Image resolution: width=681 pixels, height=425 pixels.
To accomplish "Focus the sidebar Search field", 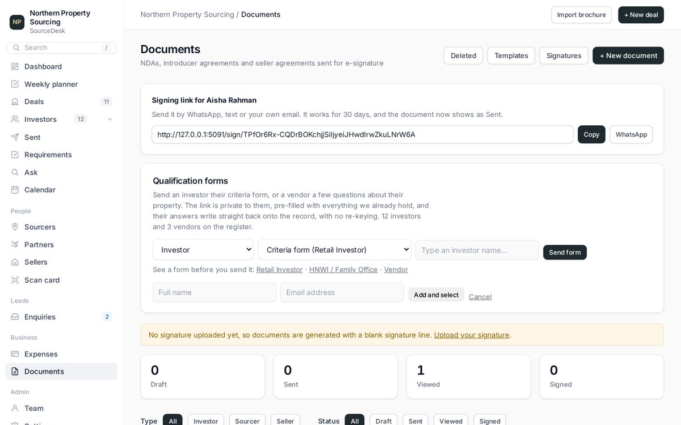I will pos(61,48).
